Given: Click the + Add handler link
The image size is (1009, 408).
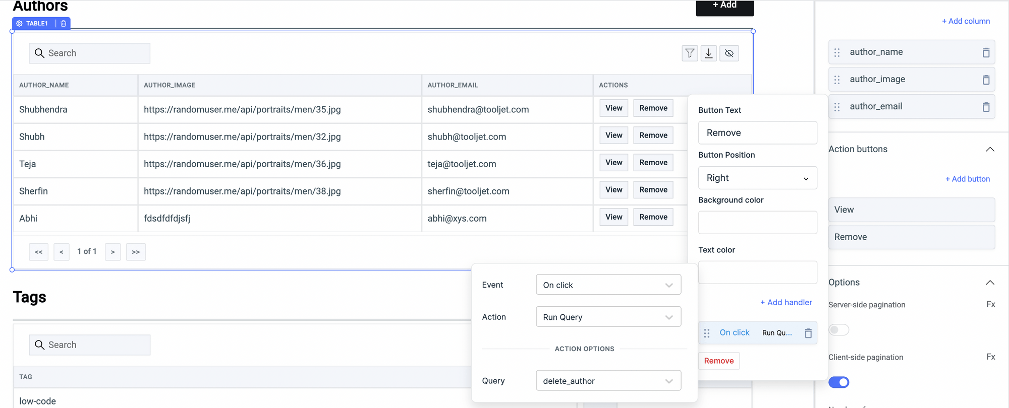Looking at the screenshot, I should (786, 302).
